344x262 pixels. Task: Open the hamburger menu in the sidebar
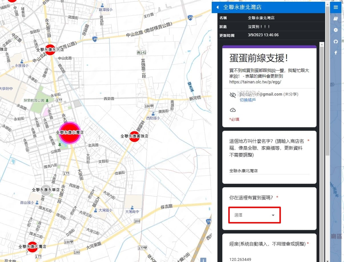[x=335, y=7]
